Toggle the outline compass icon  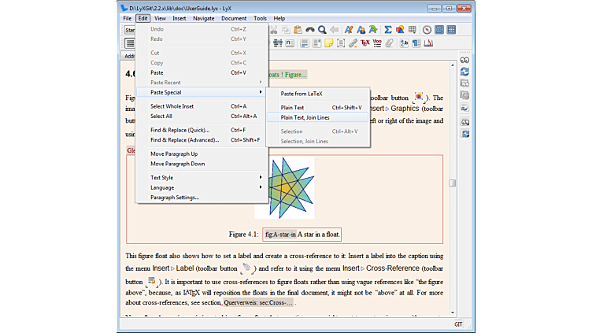427,30
